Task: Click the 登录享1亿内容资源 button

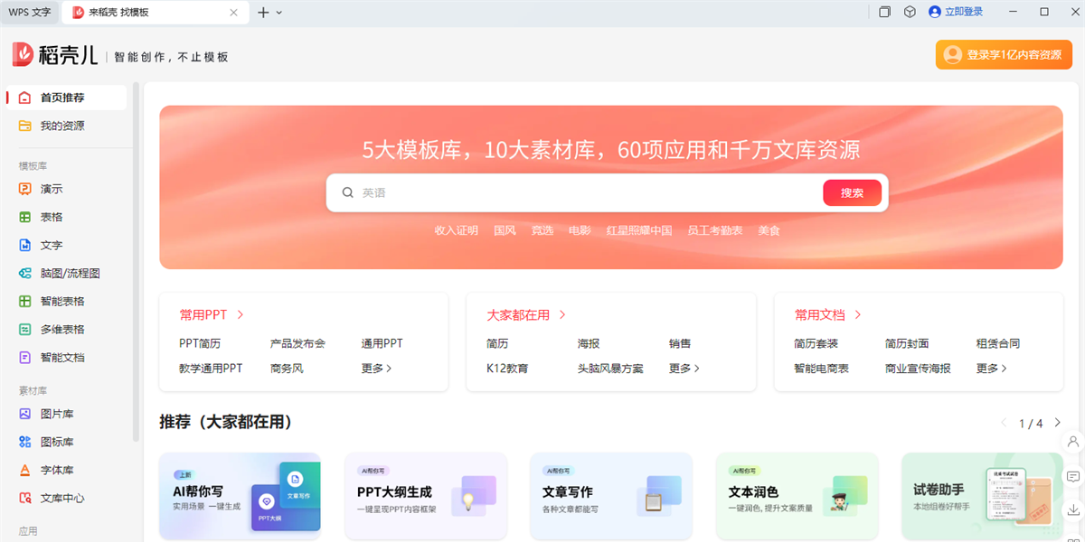Action: 1004,54
